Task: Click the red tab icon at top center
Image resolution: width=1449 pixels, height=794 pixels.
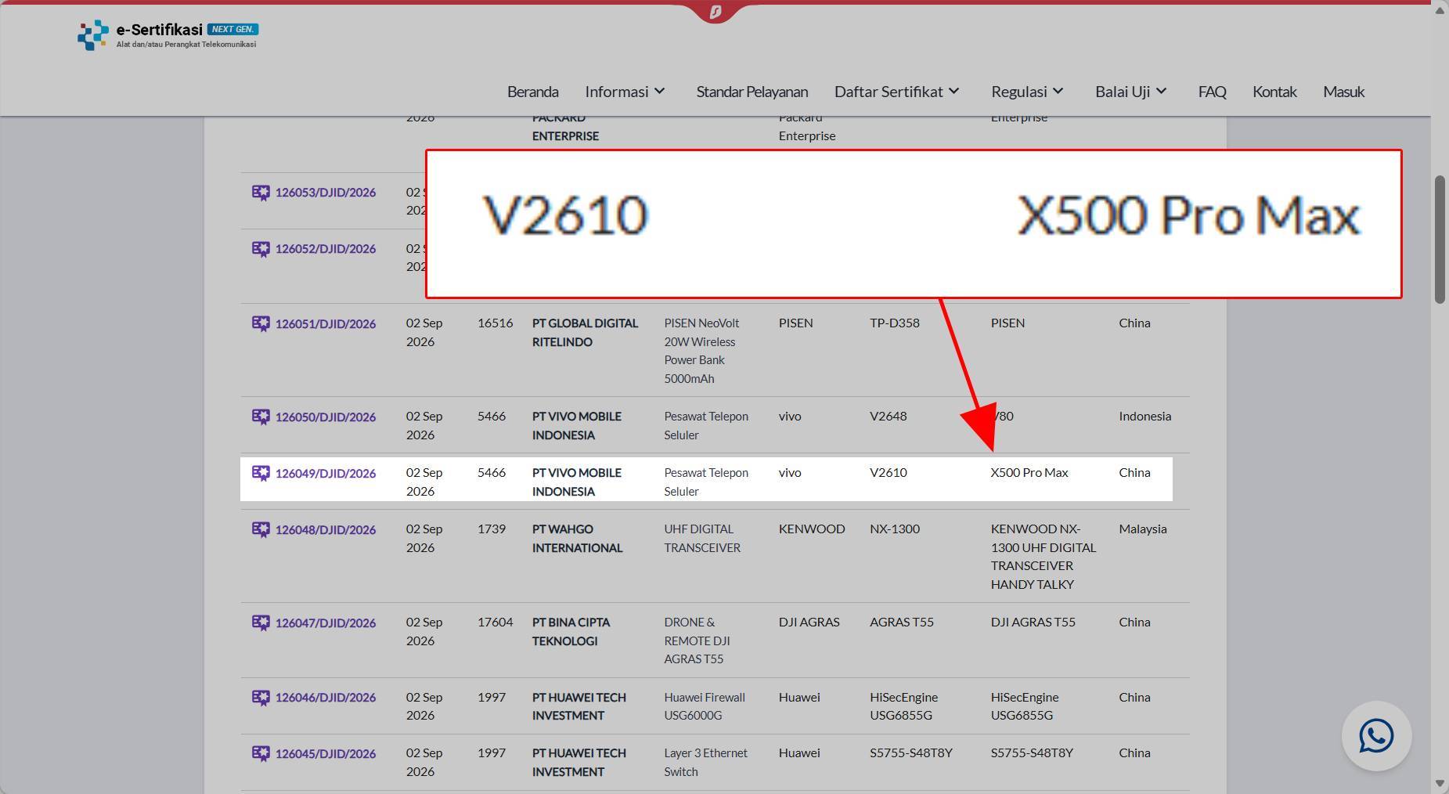Action: pyautogui.click(x=715, y=12)
